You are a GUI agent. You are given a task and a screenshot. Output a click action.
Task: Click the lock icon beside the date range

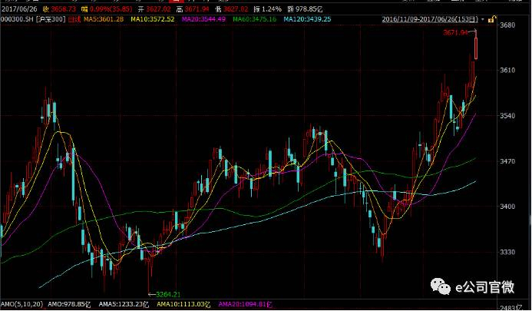point(491,19)
